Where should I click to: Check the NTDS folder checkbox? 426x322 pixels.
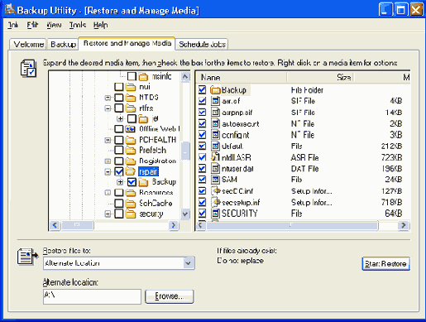click(119, 98)
